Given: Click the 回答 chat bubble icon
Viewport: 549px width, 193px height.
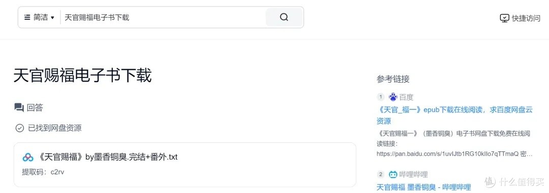Looking at the screenshot, I should pos(19,107).
